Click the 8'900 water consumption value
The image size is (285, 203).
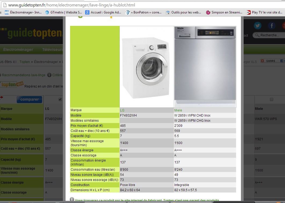click(x=124, y=169)
